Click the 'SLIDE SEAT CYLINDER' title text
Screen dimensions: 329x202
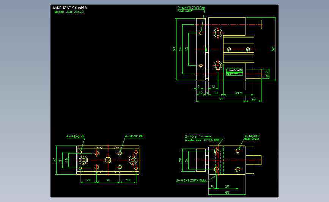(70, 8)
